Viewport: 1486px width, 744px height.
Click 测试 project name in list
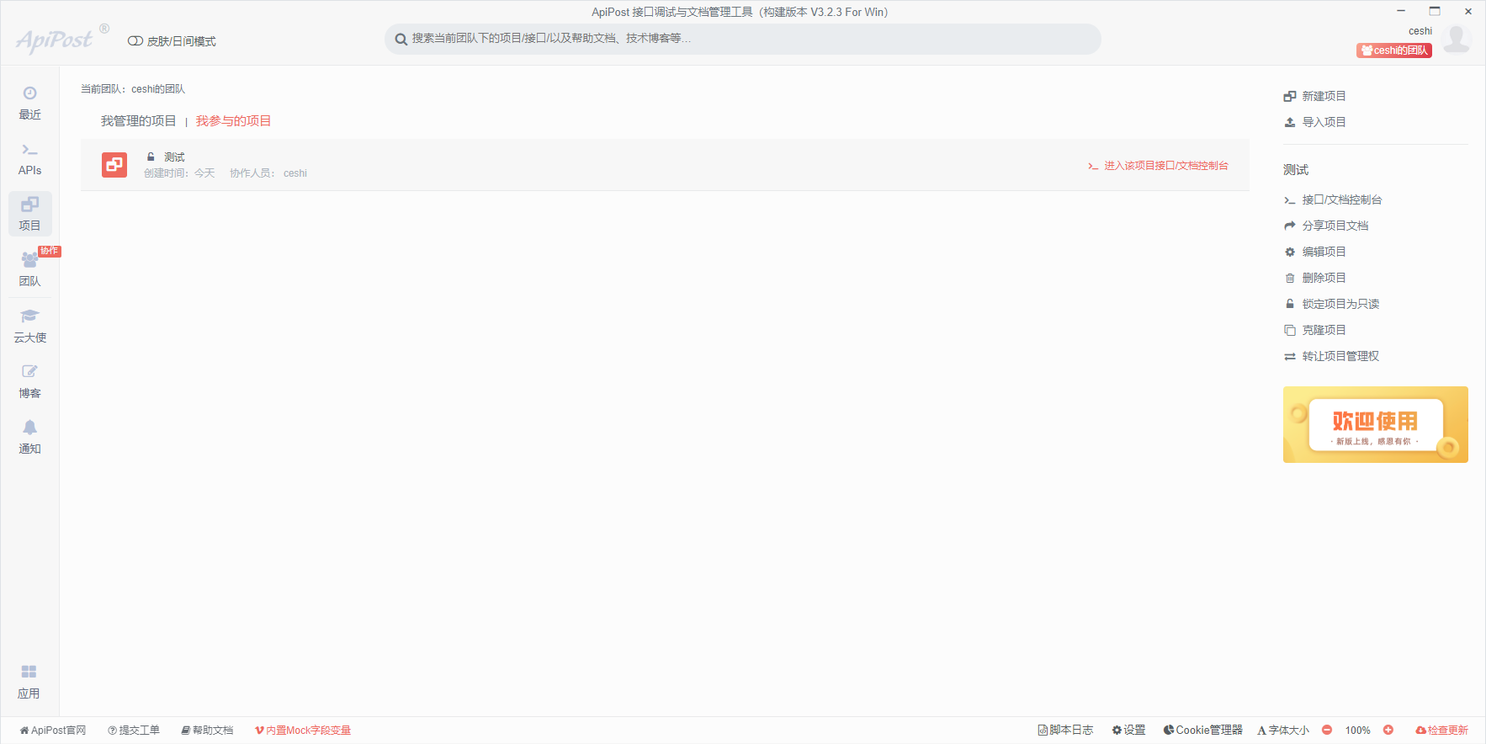tap(174, 157)
